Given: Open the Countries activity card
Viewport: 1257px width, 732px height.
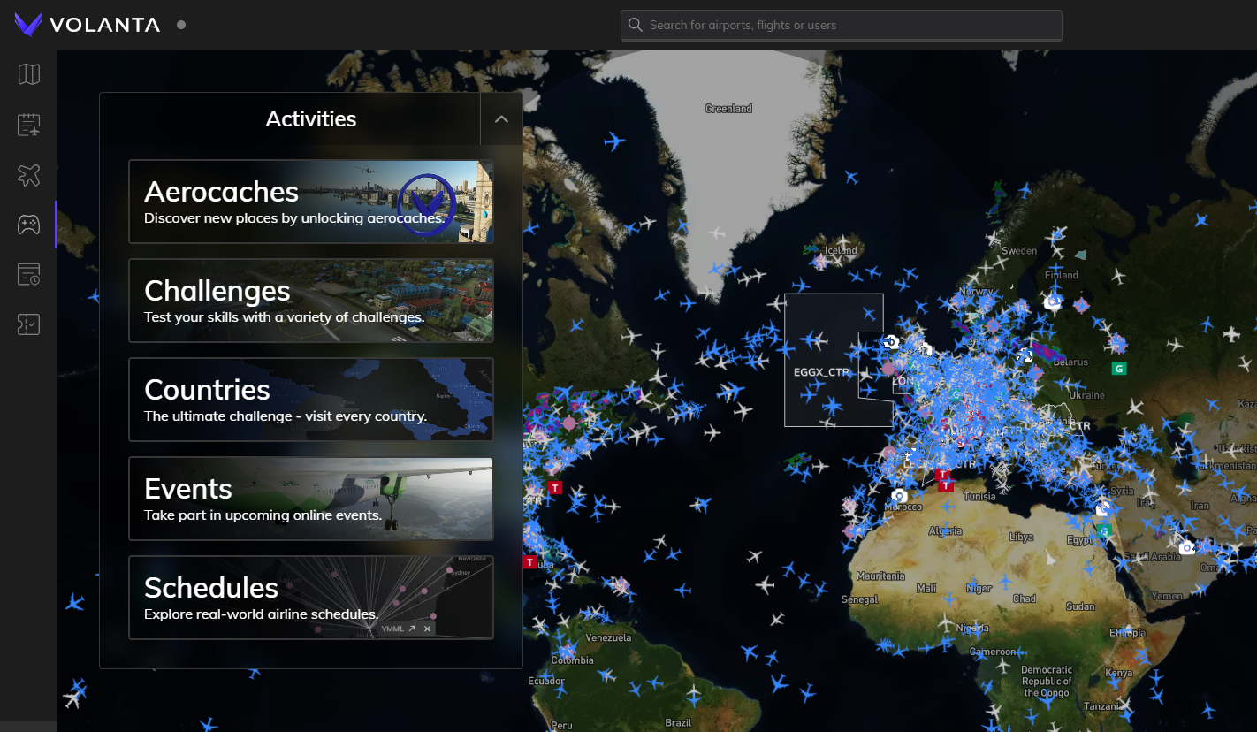Looking at the screenshot, I should click(311, 400).
